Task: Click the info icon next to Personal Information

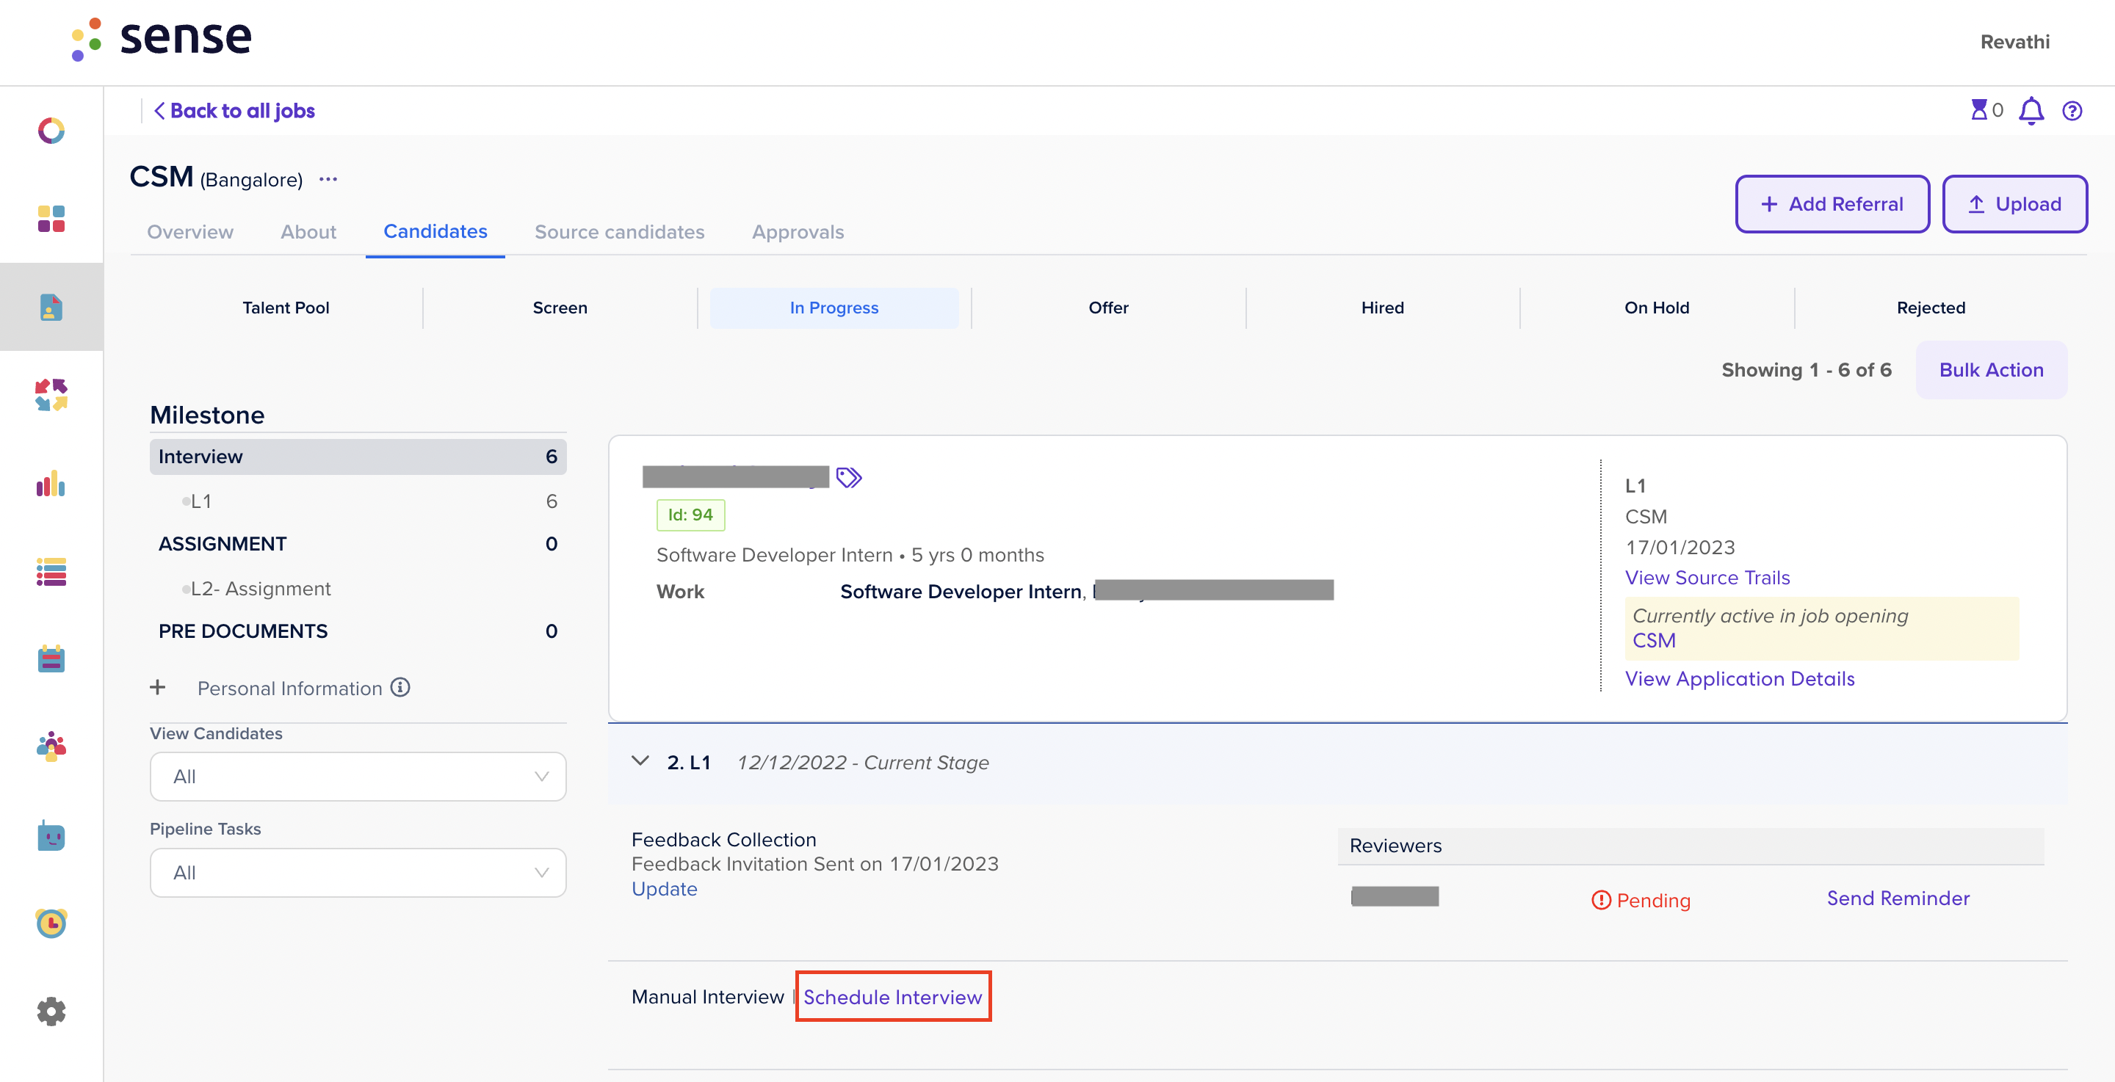Action: point(399,687)
